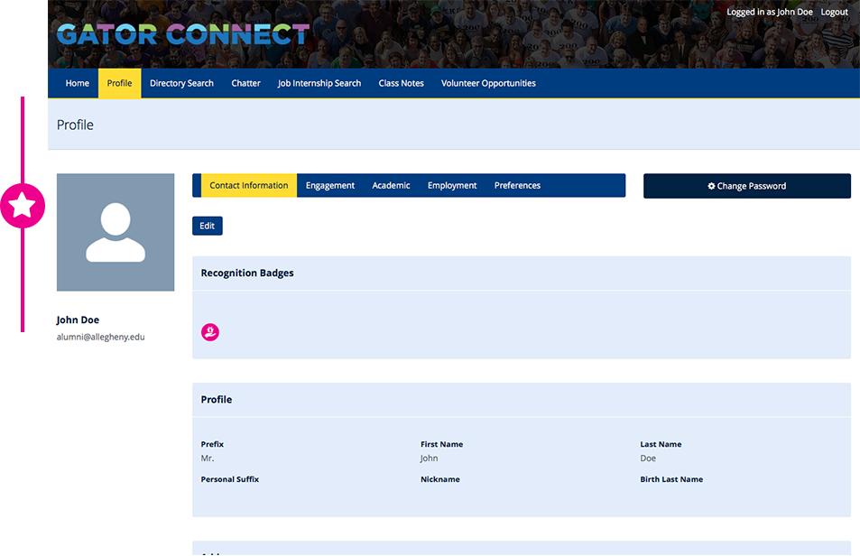
Task: Select the Contact Information tab
Action: point(249,185)
